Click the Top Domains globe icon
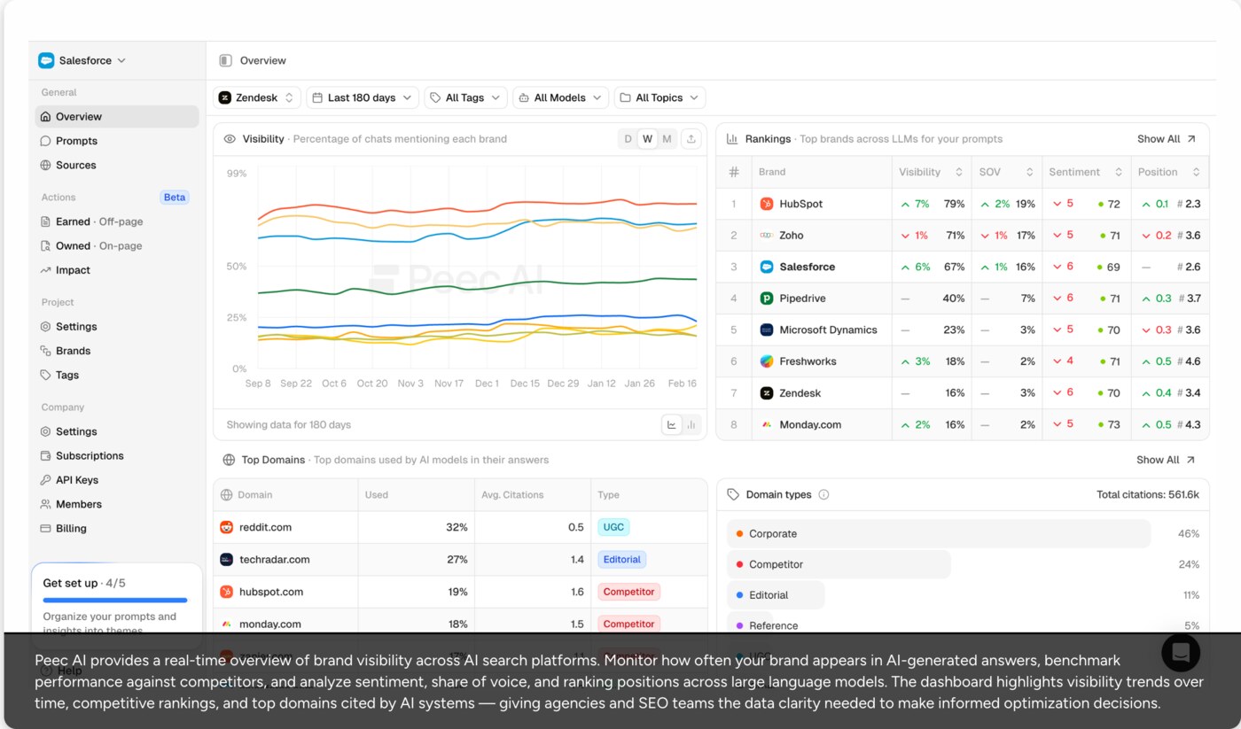 230,460
